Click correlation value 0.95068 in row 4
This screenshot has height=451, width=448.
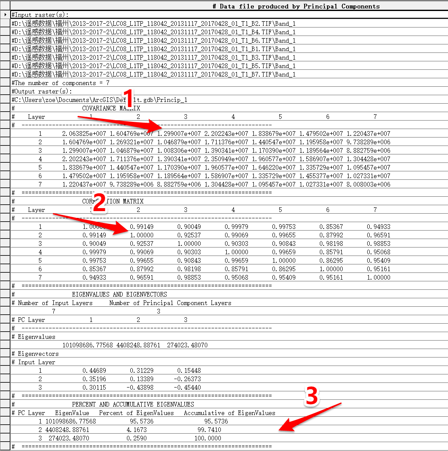click(379, 252)
